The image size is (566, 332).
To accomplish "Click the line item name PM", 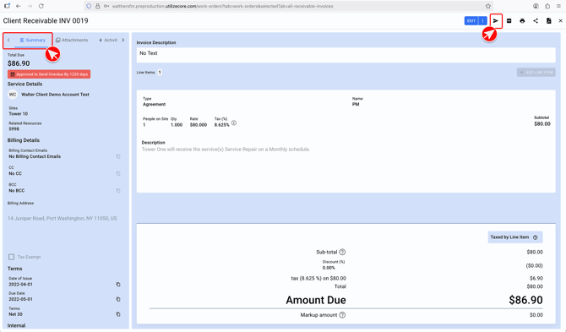I will pyautogui.click(x=356, y=104).
